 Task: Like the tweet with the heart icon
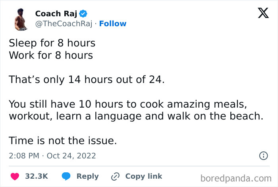coord(15,176)
